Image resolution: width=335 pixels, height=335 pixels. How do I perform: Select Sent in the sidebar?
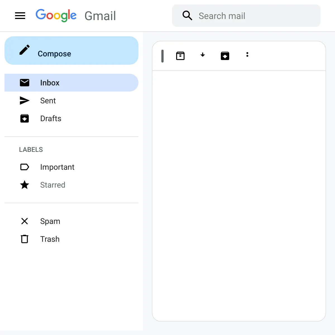tap(48, 100)
